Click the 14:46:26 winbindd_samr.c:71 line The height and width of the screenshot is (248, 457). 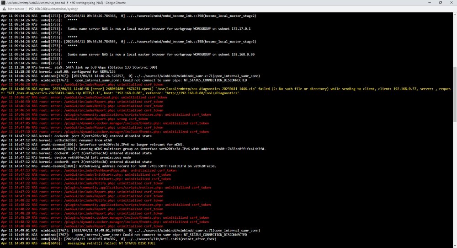click(131, 76)
